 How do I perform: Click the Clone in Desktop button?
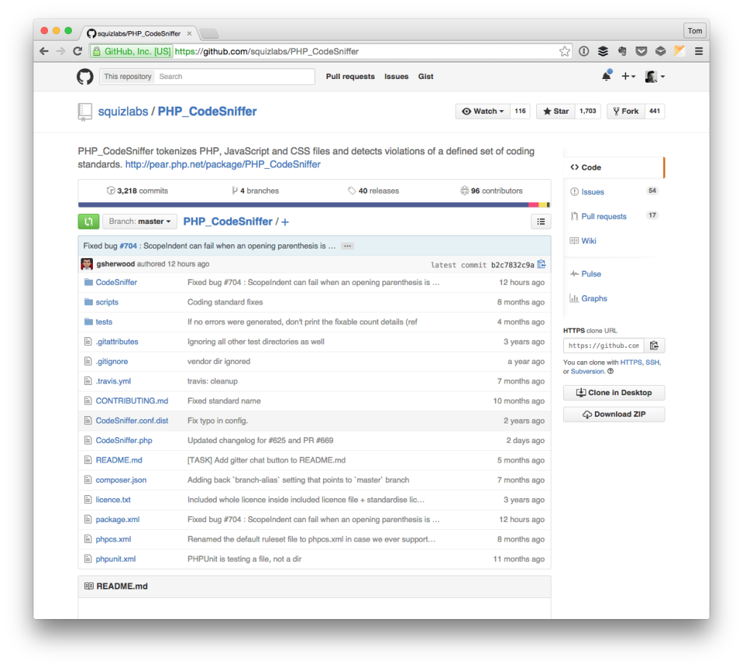click(614, 392)
